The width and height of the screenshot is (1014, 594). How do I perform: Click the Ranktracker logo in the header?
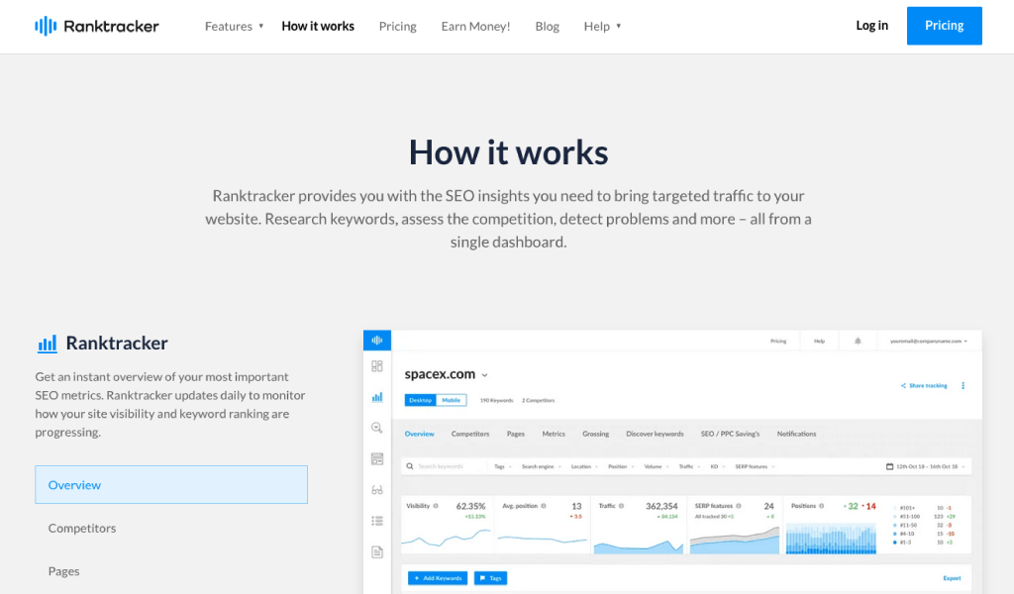(x=97, y=26)
